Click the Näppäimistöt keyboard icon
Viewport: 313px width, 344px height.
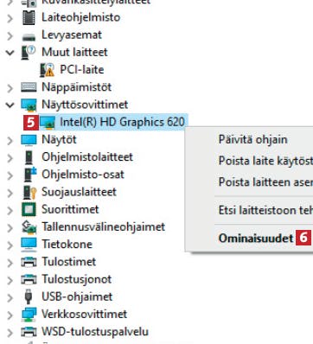tap(29, 87)
